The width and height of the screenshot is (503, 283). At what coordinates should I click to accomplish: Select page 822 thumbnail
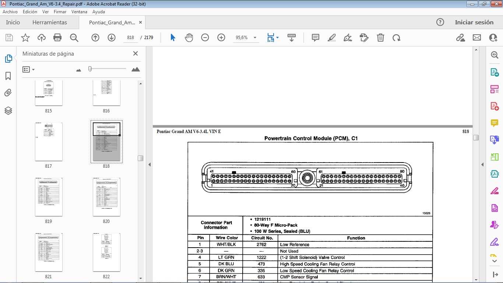(x=106, y=252)
